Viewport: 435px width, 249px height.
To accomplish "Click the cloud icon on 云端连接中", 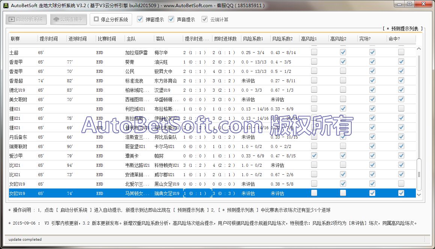I will pyautogui.click(x=56, y=19).
